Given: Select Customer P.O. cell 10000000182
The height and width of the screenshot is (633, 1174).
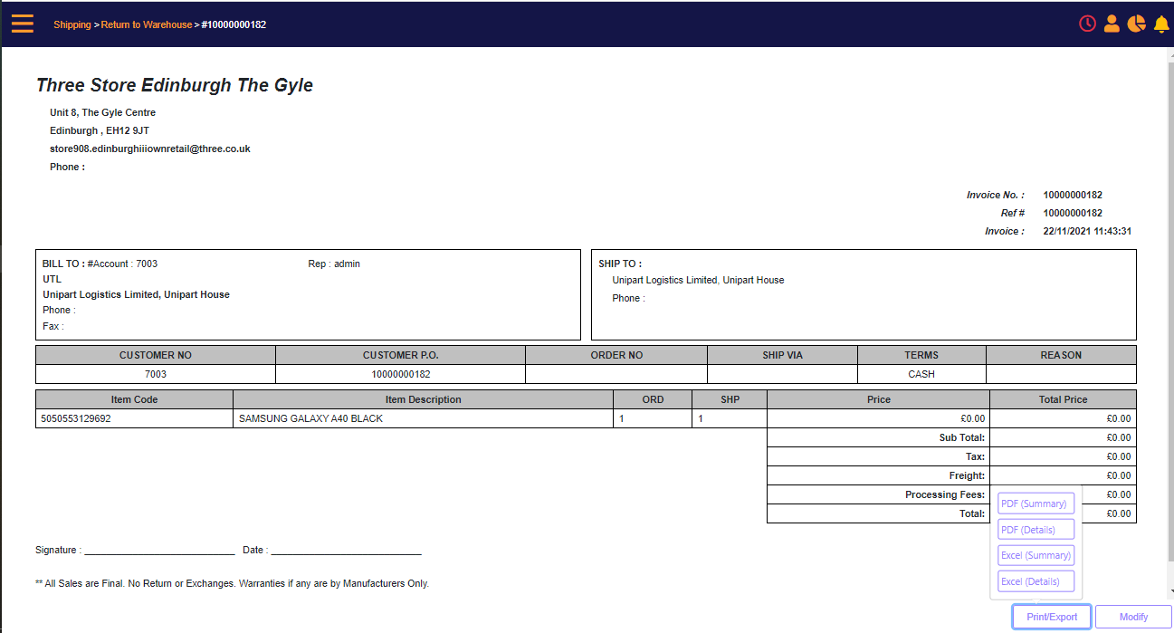Looking at the screenshot, I should 400,374.
